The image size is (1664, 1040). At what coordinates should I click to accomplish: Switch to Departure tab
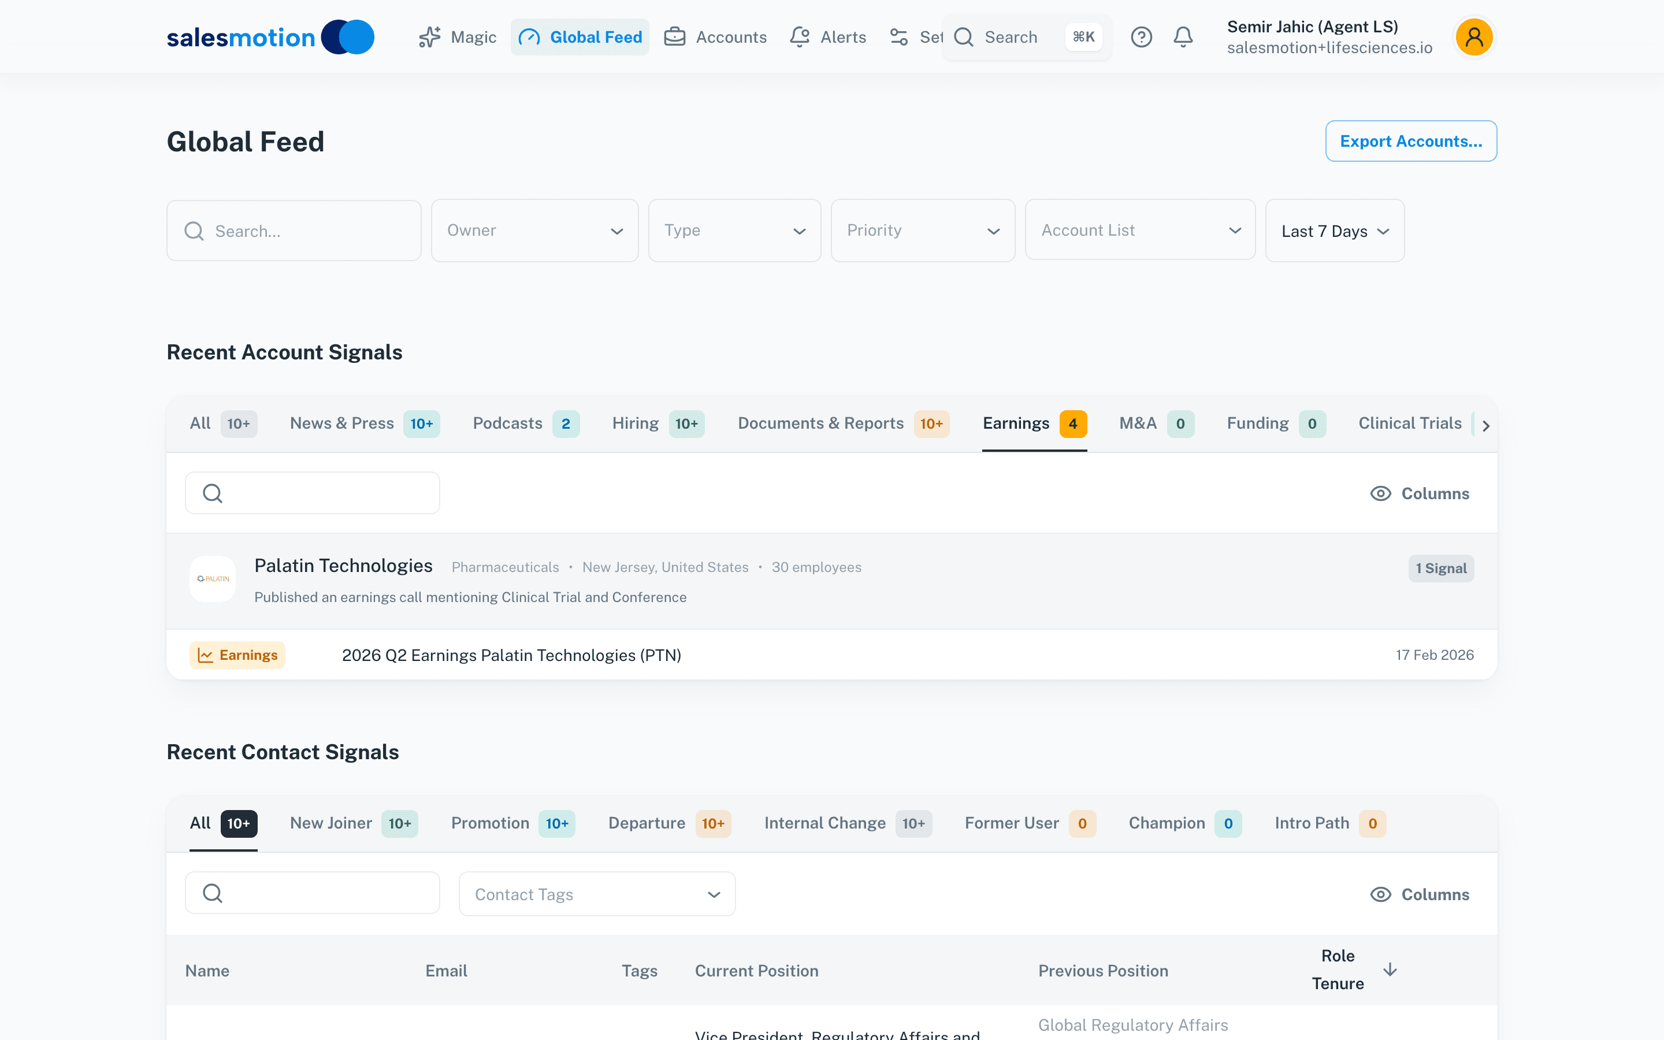tap(670, 823)
